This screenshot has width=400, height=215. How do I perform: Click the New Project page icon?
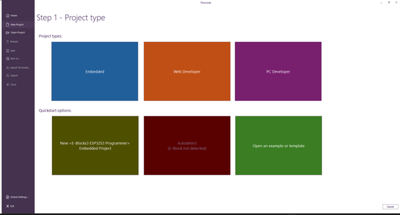(8, 24)
